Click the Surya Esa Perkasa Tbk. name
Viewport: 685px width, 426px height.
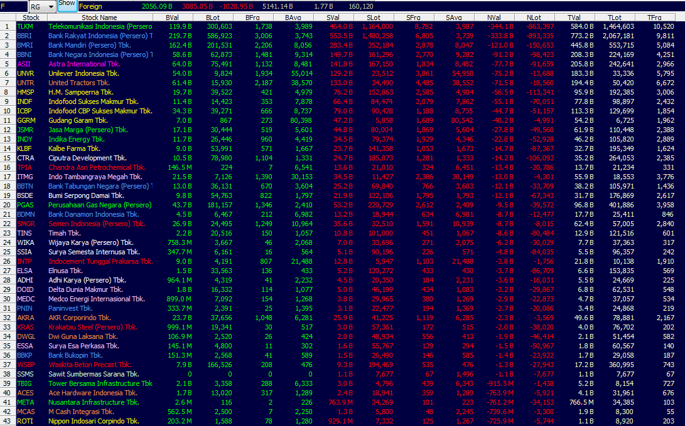click(84, 346)
